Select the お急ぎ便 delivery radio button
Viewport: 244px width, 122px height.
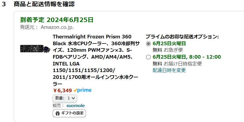click(148, 44)
